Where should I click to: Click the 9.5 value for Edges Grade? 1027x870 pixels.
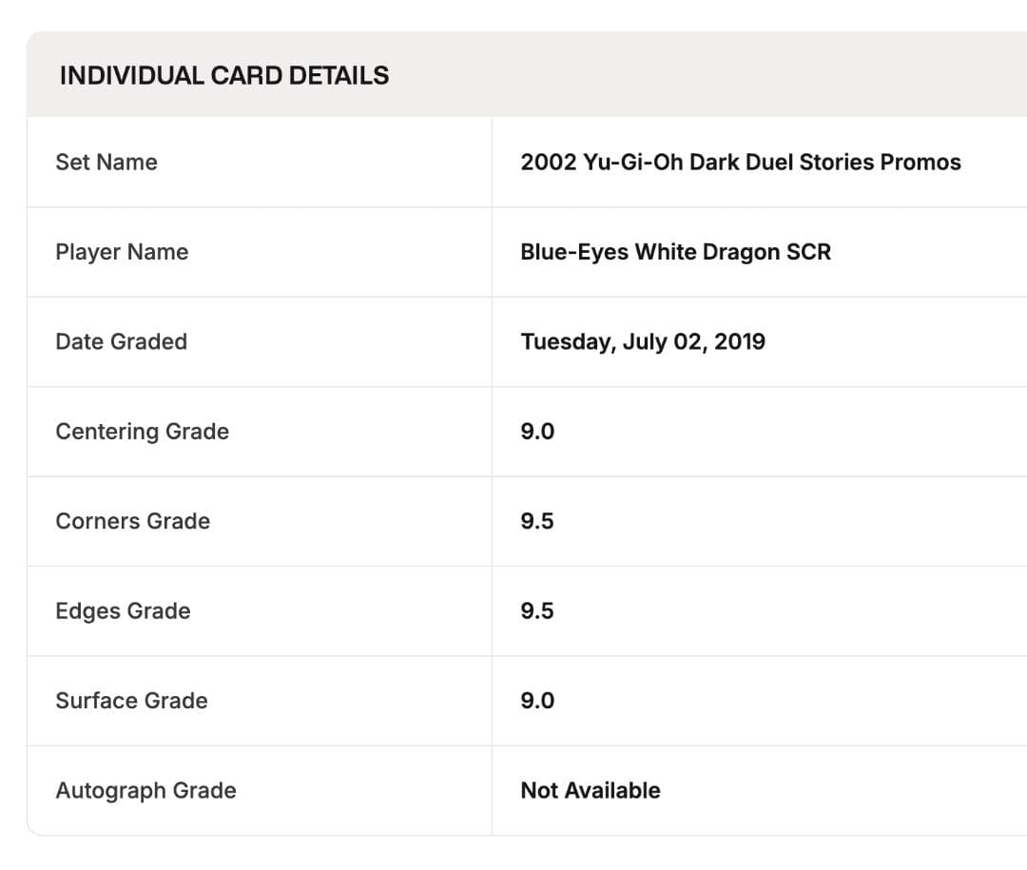537,611
